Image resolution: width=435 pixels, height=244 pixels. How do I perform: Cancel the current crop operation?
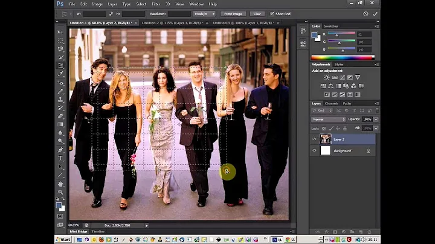(x=366, y=13)
